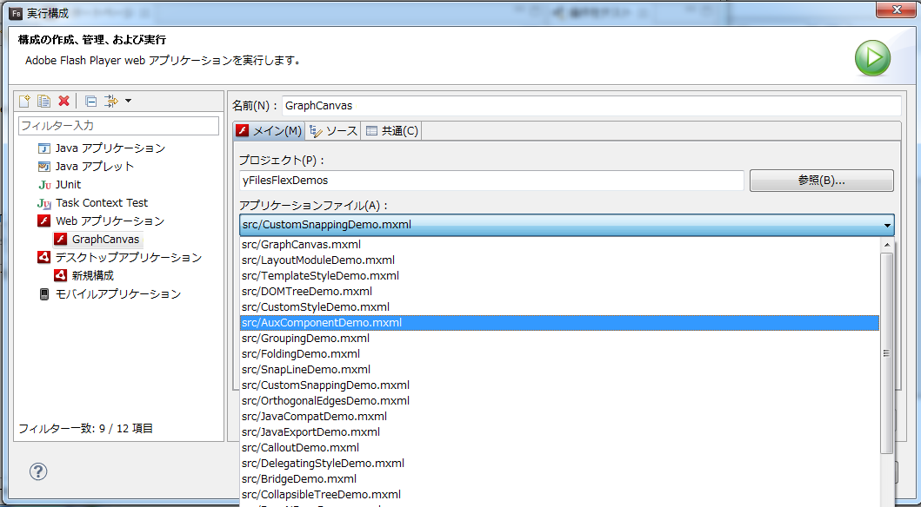Choose src/GroupingDemo.mxml from the list

click(x=559, y=339)
